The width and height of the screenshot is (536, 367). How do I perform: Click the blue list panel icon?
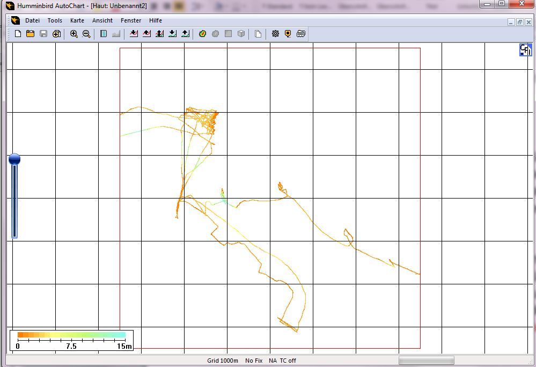(104, 34)
